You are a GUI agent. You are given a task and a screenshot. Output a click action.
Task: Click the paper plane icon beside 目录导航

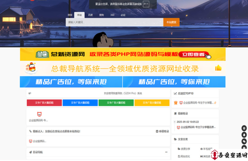coord(30,152)
